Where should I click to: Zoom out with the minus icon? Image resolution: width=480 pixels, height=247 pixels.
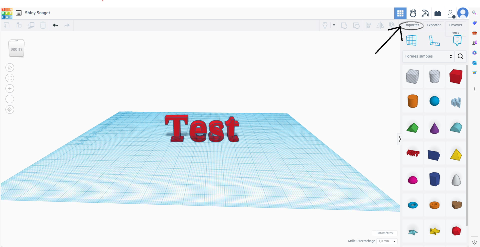coord(10,99)
